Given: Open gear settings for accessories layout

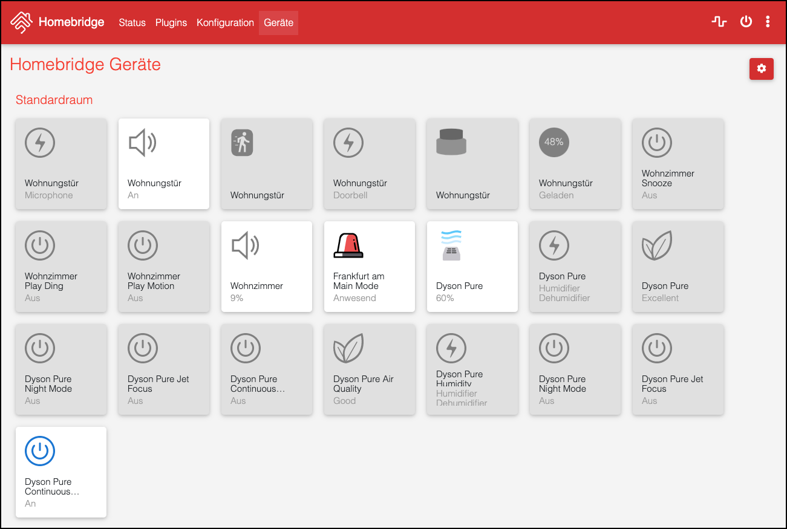Looking at the screenshot, I should coord(761,69).
